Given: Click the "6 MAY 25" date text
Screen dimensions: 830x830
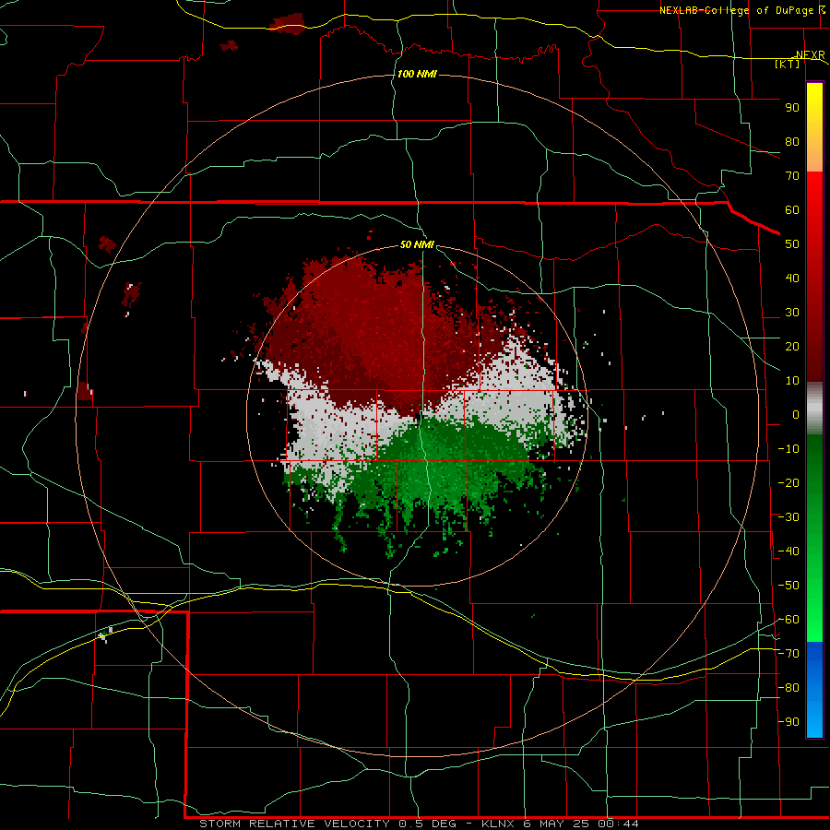Looking at the screenshot, I should (556, 824).
